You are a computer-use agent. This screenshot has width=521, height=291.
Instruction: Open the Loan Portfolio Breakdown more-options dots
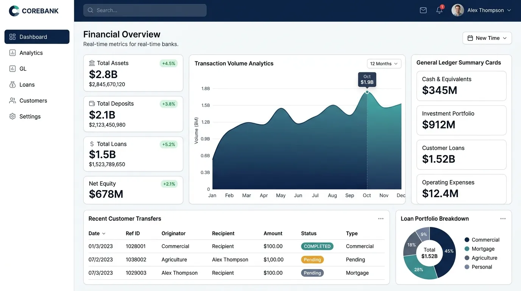pos(503,219)
